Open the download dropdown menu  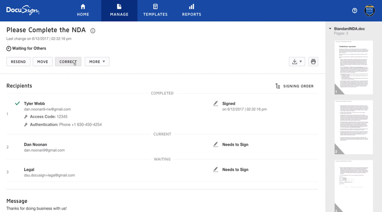coord(297,61)
